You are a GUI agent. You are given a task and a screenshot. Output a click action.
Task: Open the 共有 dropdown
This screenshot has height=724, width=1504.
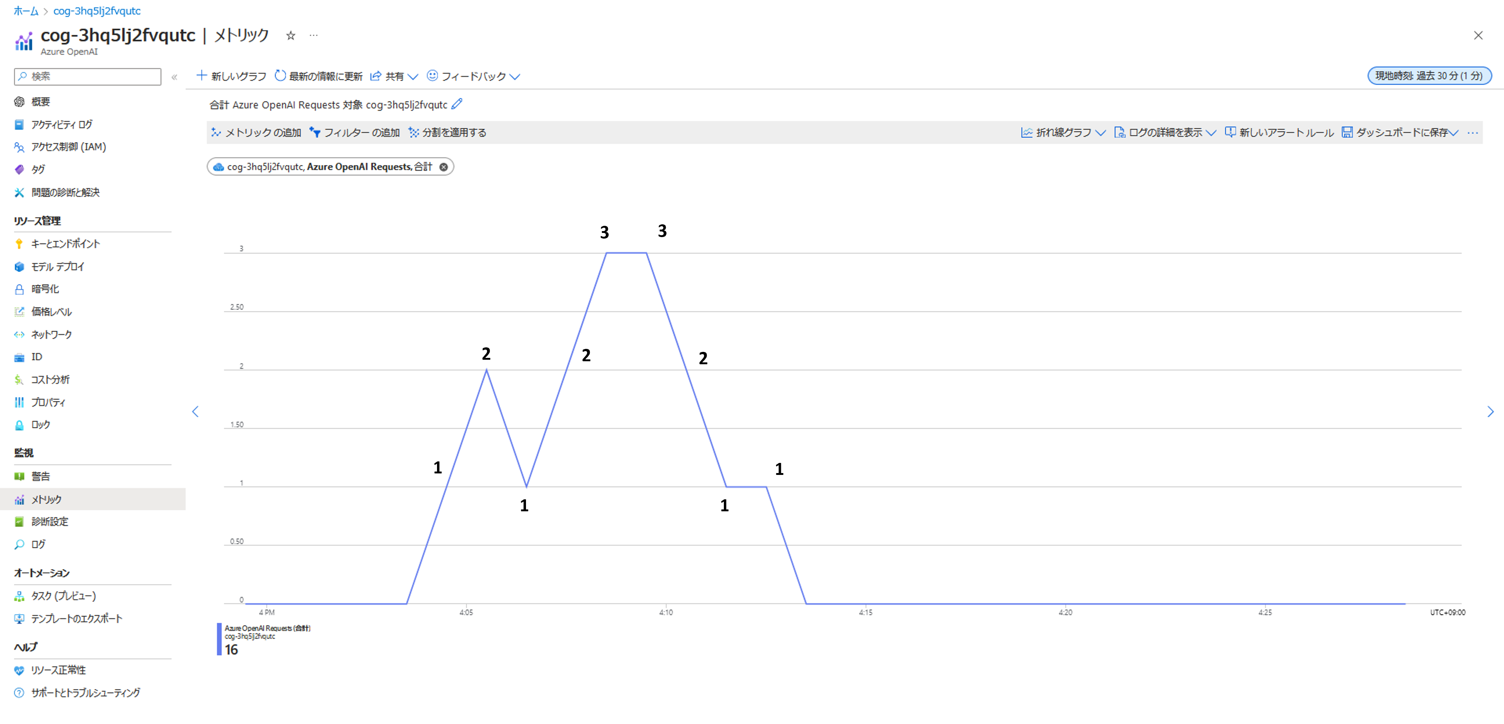pos(394,77)
